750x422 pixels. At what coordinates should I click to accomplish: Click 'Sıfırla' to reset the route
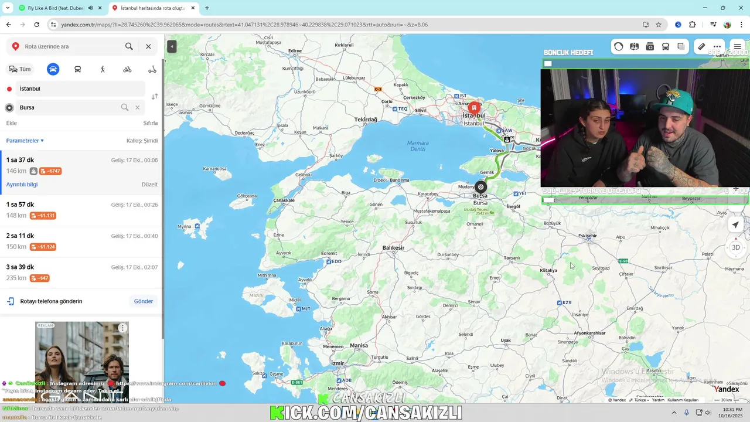(151, 123)
